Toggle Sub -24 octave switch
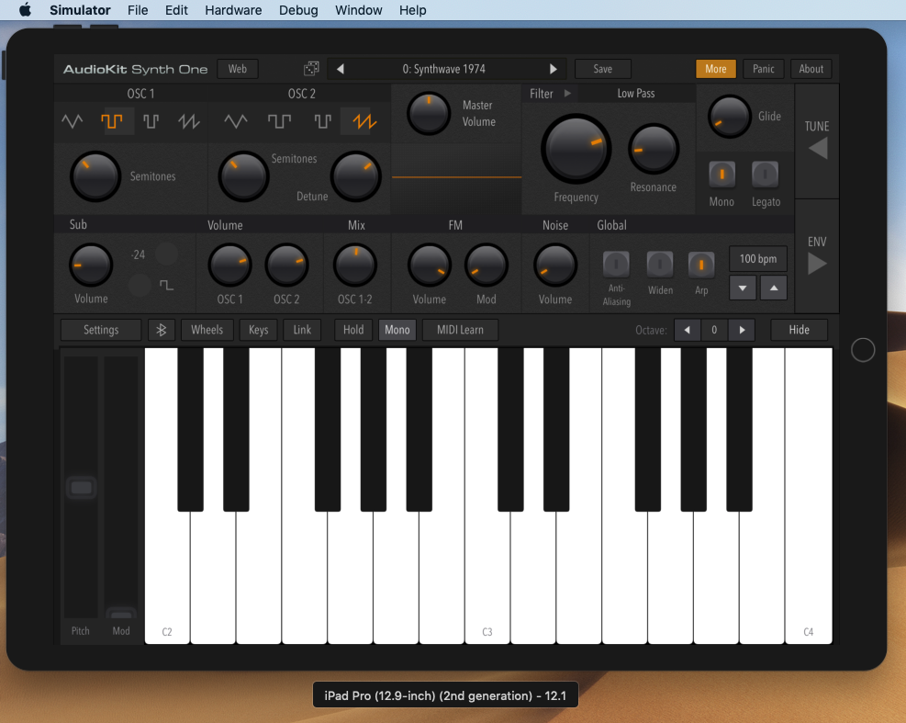Viewport: 906px width, 723px height. (x=167, y=254)
